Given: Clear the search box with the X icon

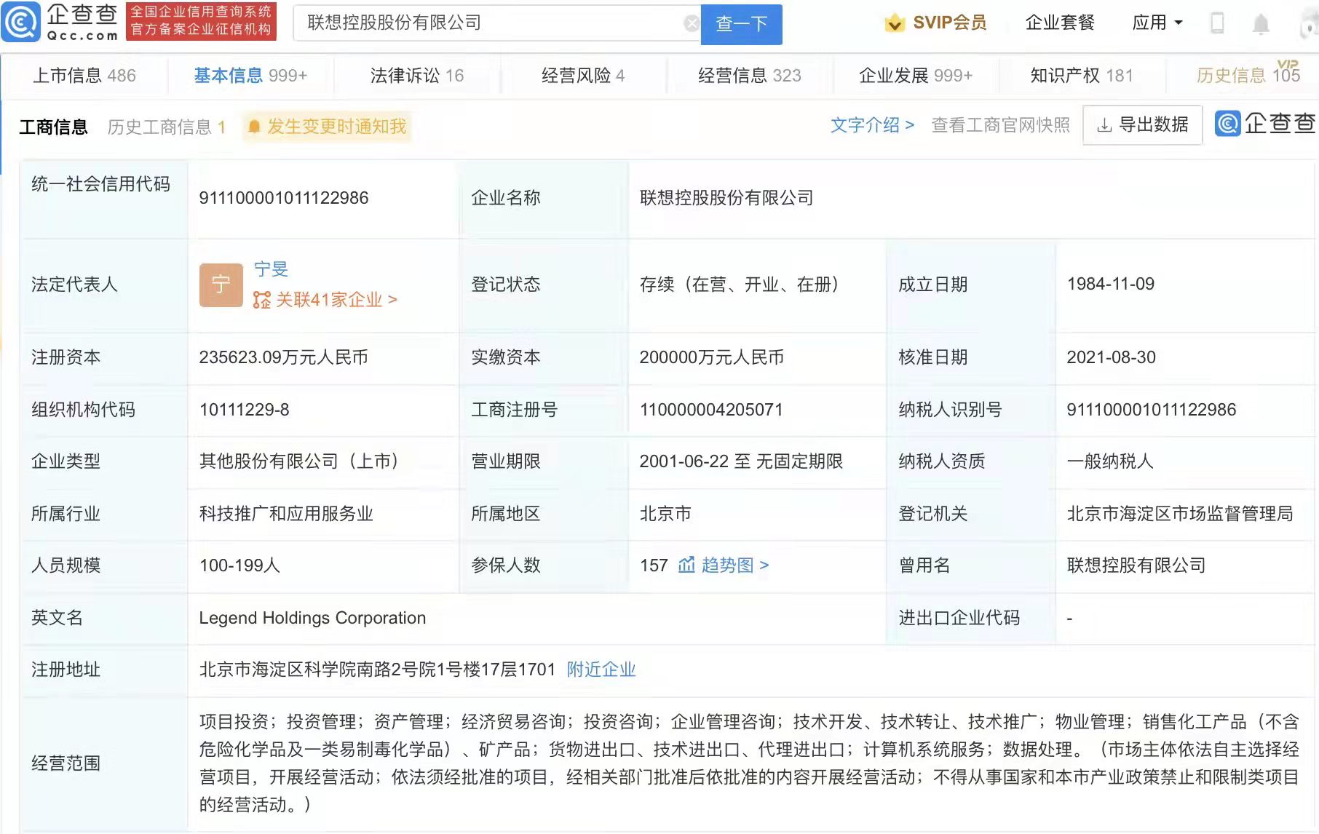Looking at the screenshot, I should [x=692, y=24].
